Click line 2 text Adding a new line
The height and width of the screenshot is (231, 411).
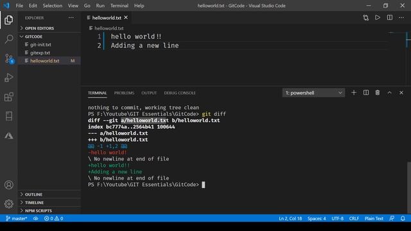point(144,46)
